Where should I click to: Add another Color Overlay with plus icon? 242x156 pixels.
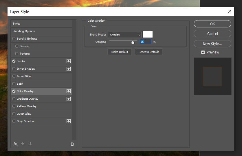click(69, 91)
